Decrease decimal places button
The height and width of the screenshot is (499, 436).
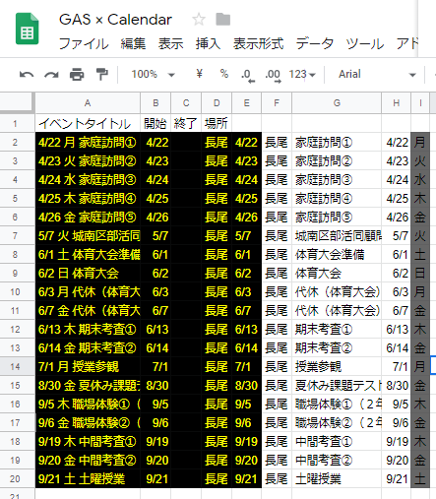[248, 76]
